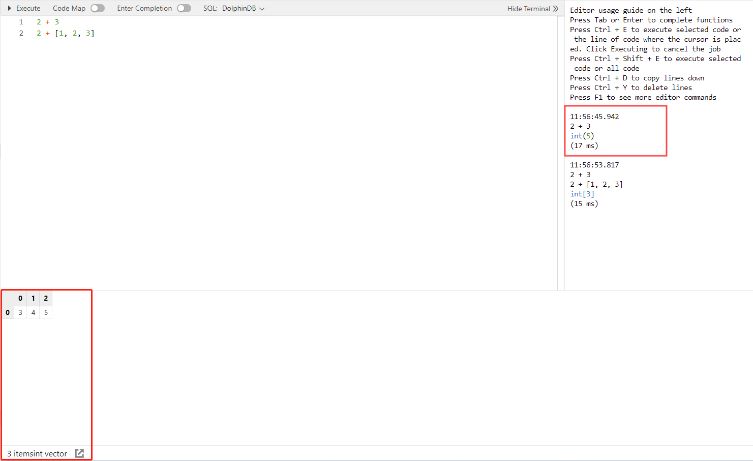Click the Hide Terminal text button
This screenshot has height=461, width=753.
point(528,9)
